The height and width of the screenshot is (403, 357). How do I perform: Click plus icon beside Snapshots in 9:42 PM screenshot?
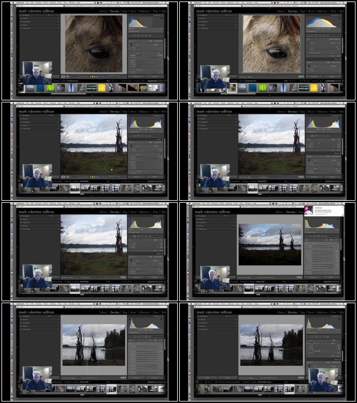(x=58, y=22)
